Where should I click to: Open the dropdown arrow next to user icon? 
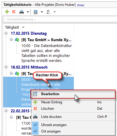tap(55, 12)
